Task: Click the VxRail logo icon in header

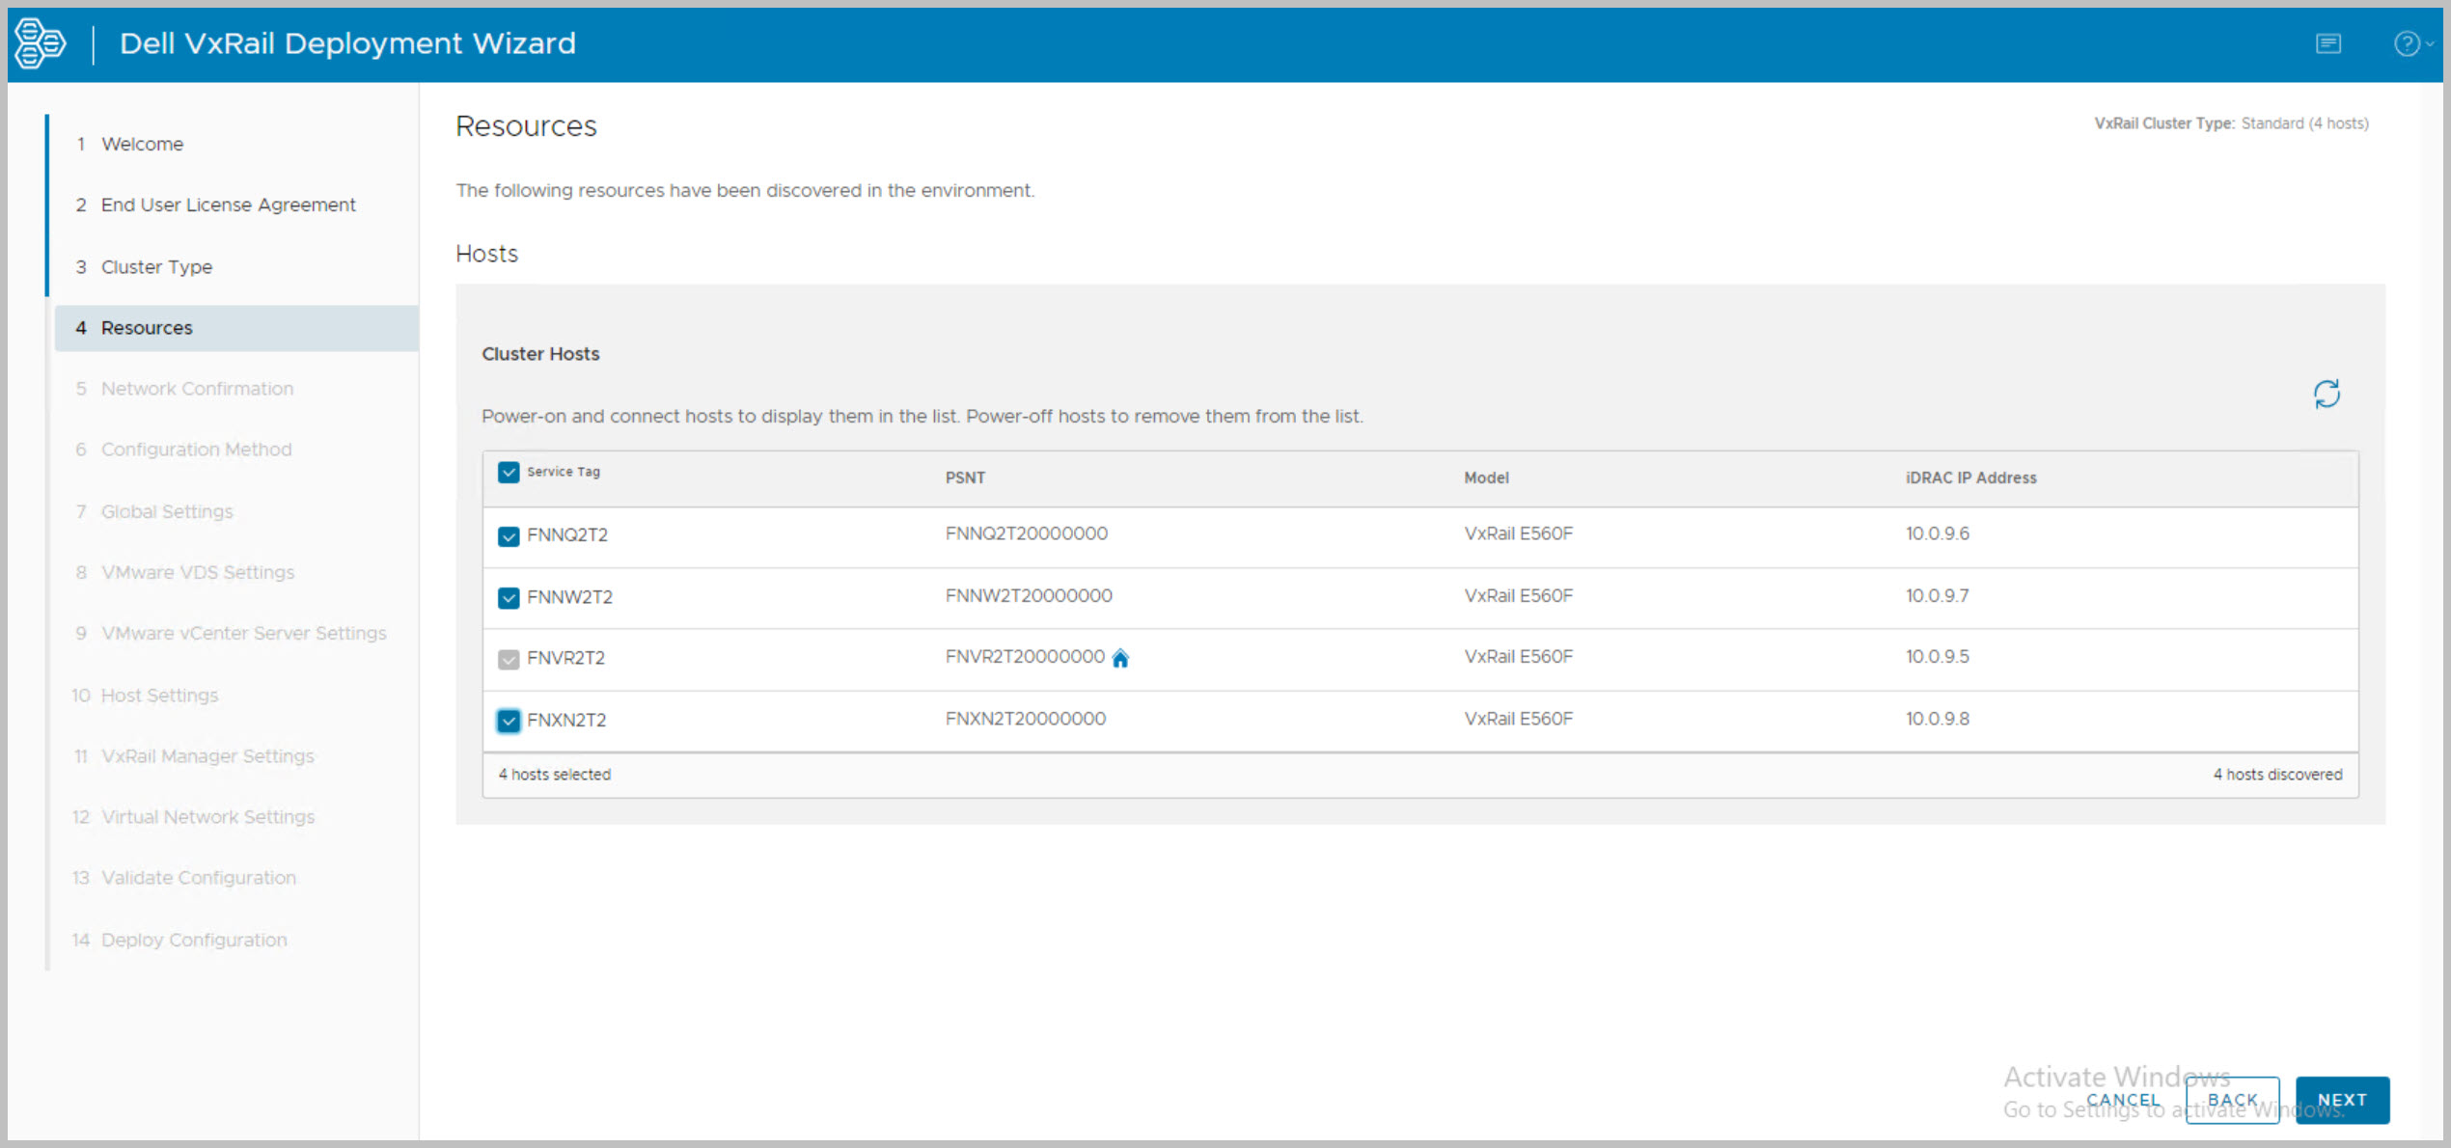Action: tap(41, 43)
